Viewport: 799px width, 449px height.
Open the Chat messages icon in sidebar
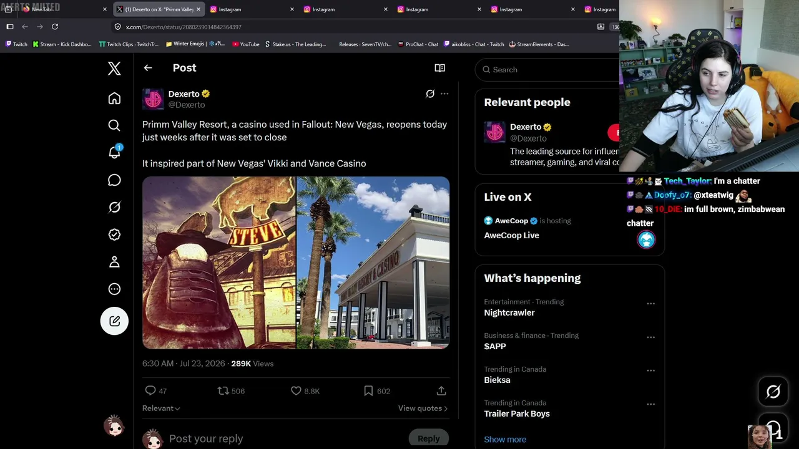114,180
